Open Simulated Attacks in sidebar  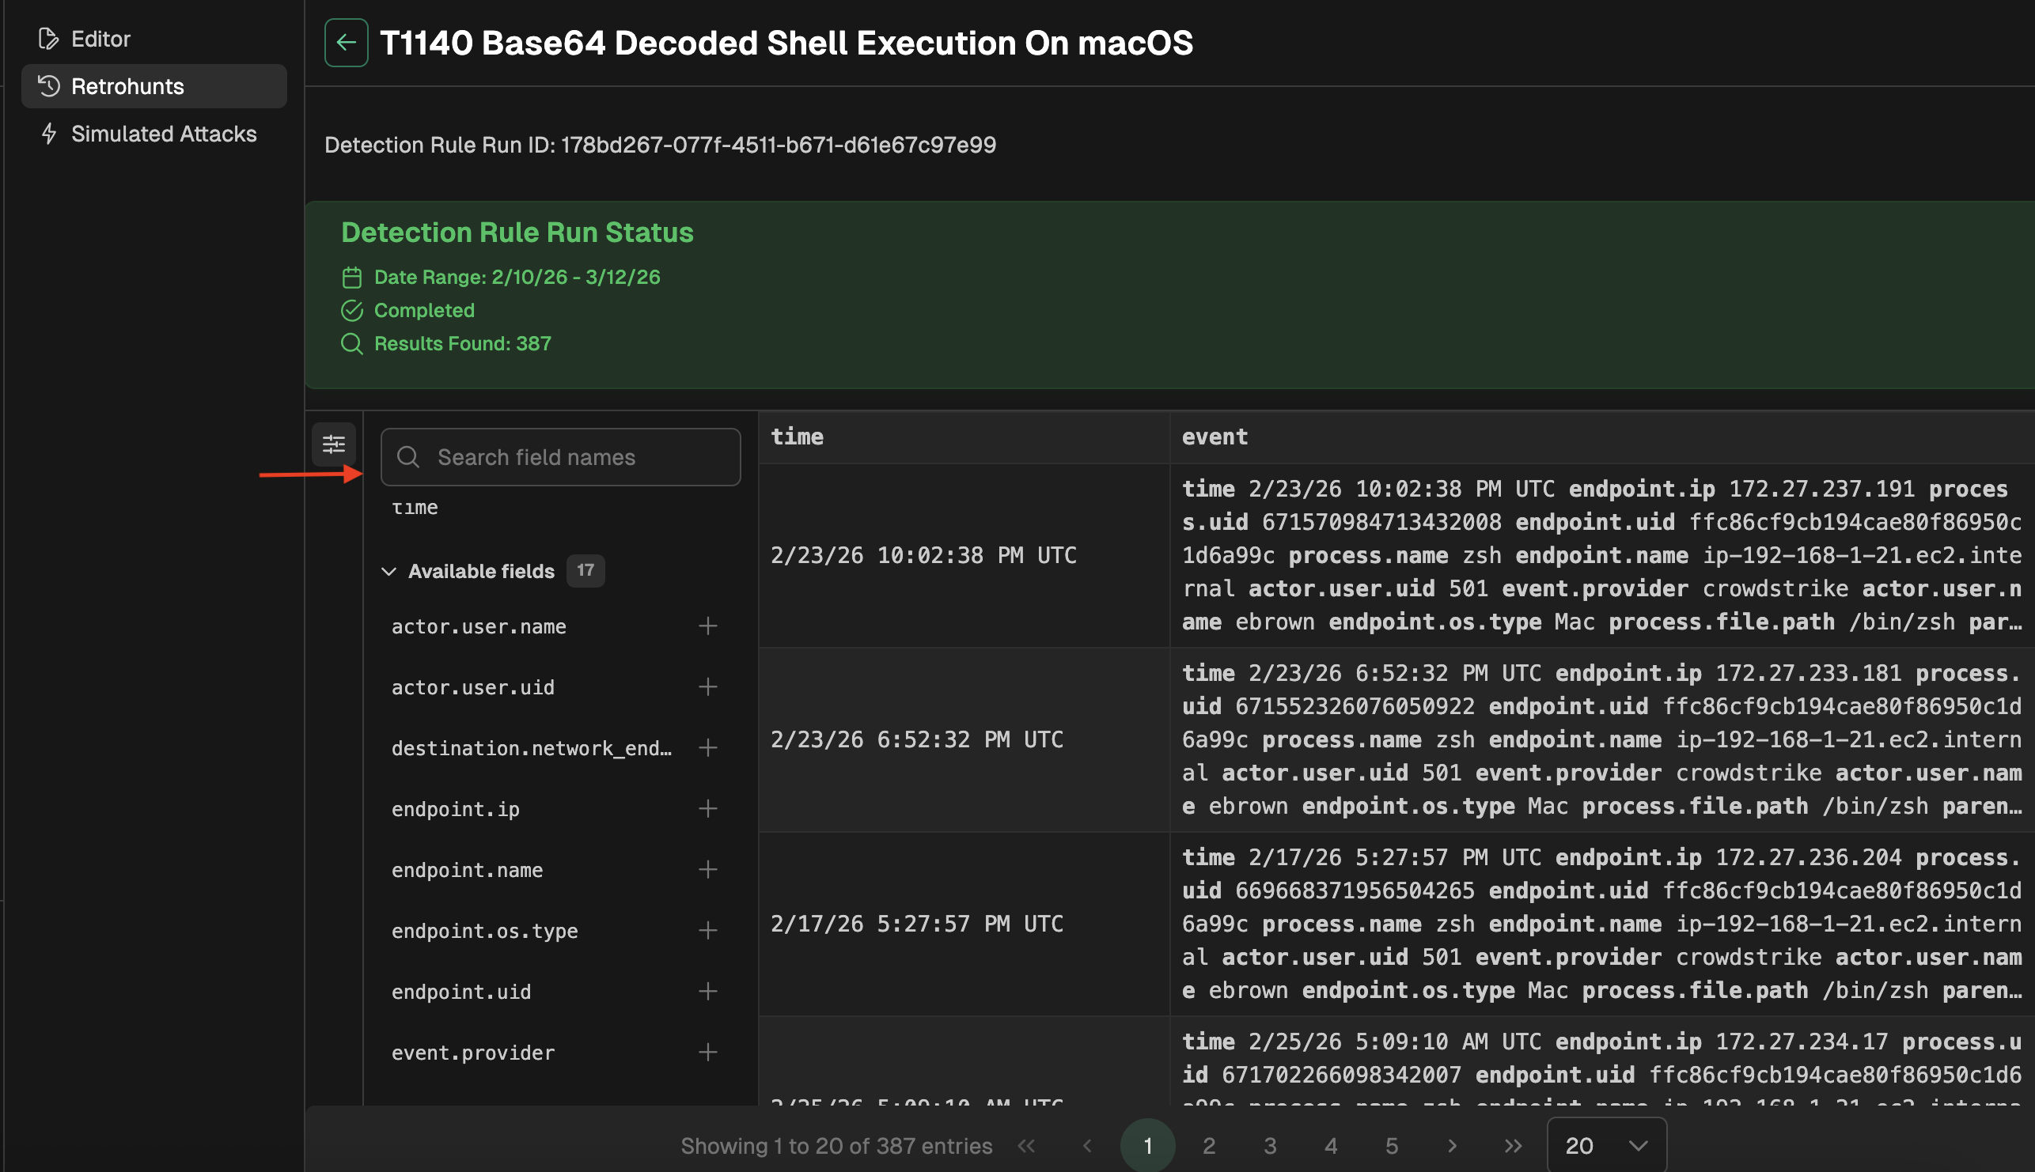click(x=164, y=134)
